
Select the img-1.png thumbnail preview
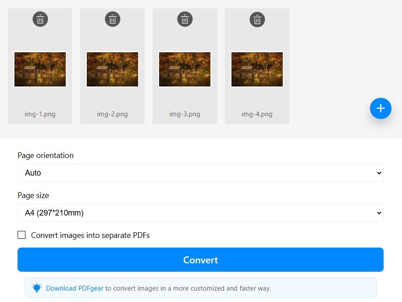coord(40,69)
